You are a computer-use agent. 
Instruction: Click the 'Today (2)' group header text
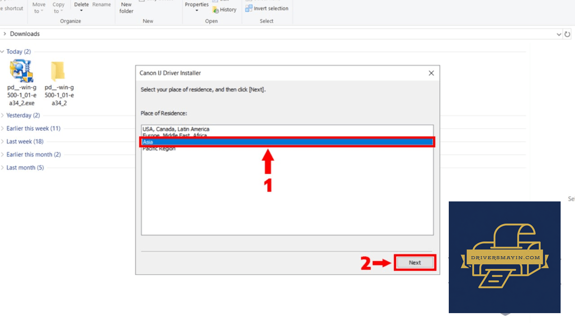click(18, 52)
